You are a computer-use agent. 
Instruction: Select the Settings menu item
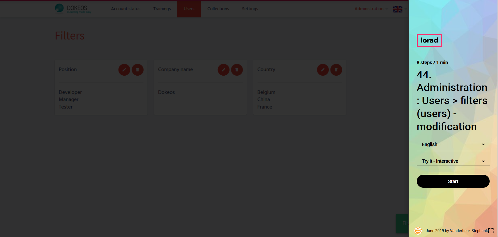pos(250,9)
